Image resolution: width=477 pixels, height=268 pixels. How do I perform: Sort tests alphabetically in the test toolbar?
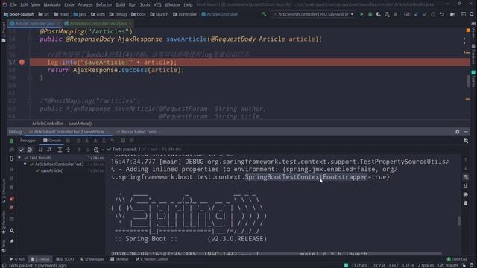click(x=40, y=150)
